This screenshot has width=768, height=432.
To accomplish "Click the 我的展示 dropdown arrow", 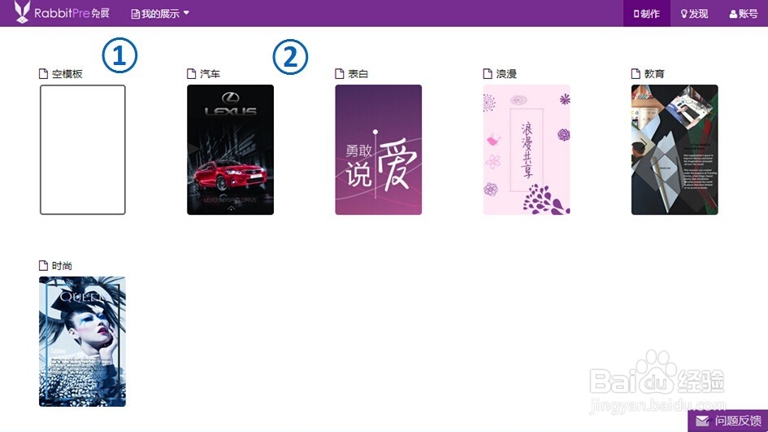I will pyautogui.click(x=186, y=13).
